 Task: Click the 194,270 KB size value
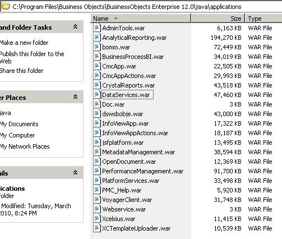[x=226, y=38]
